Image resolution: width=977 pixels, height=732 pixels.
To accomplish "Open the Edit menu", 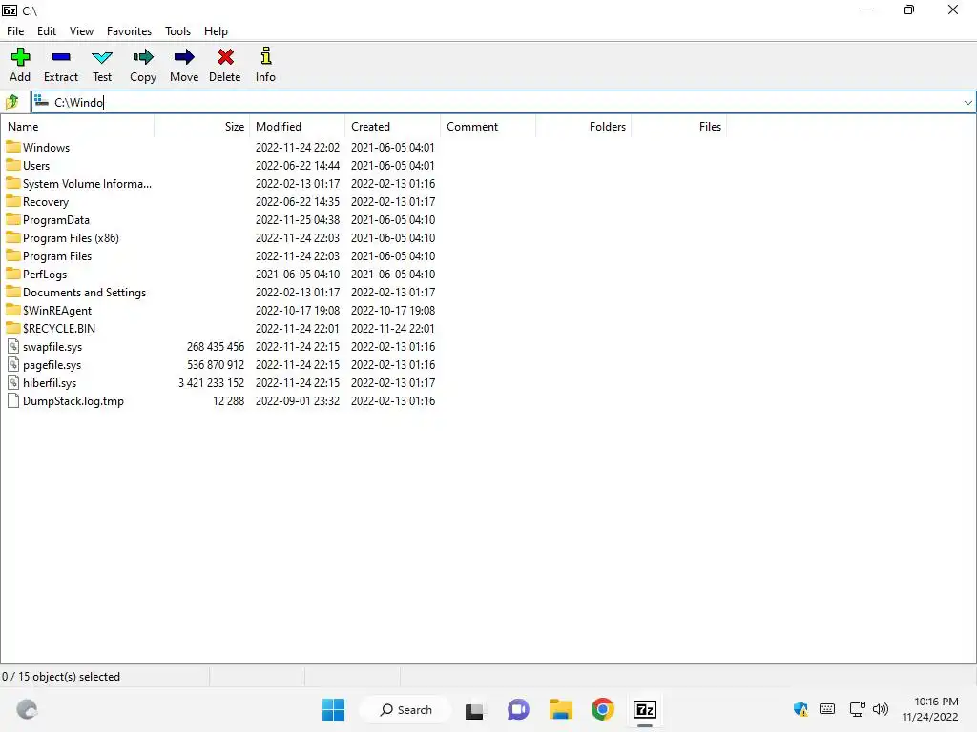I will tap(47, 31).
